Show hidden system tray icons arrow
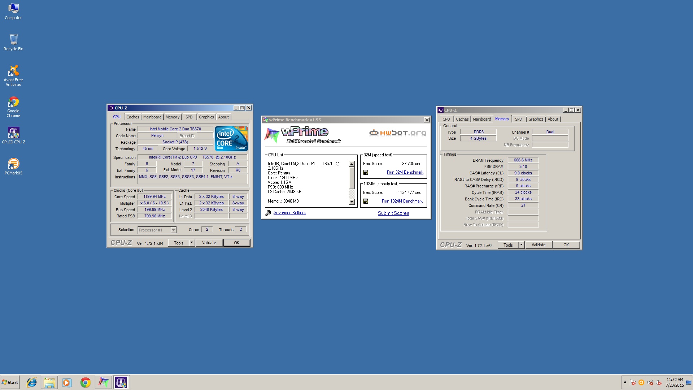The width and height of the screenshot is (693, 390). [x=625, y=382]
